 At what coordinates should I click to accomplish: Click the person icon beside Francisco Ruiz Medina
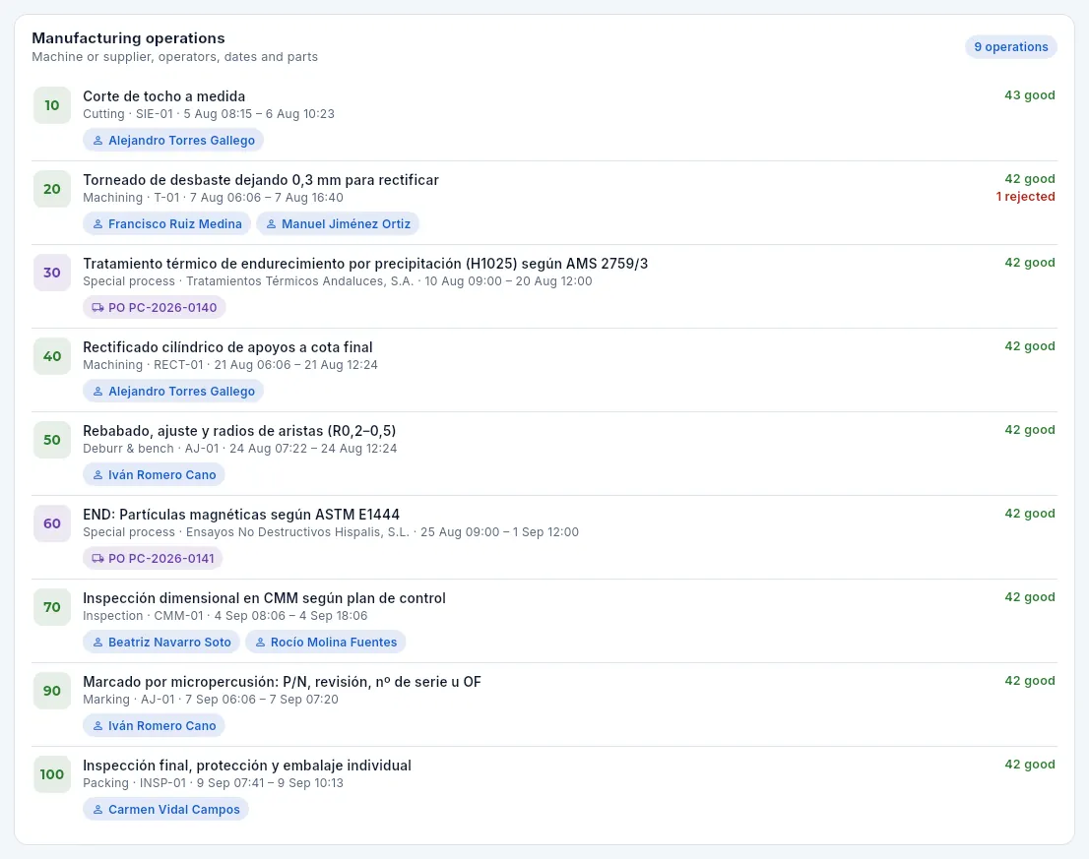(97, 224)
